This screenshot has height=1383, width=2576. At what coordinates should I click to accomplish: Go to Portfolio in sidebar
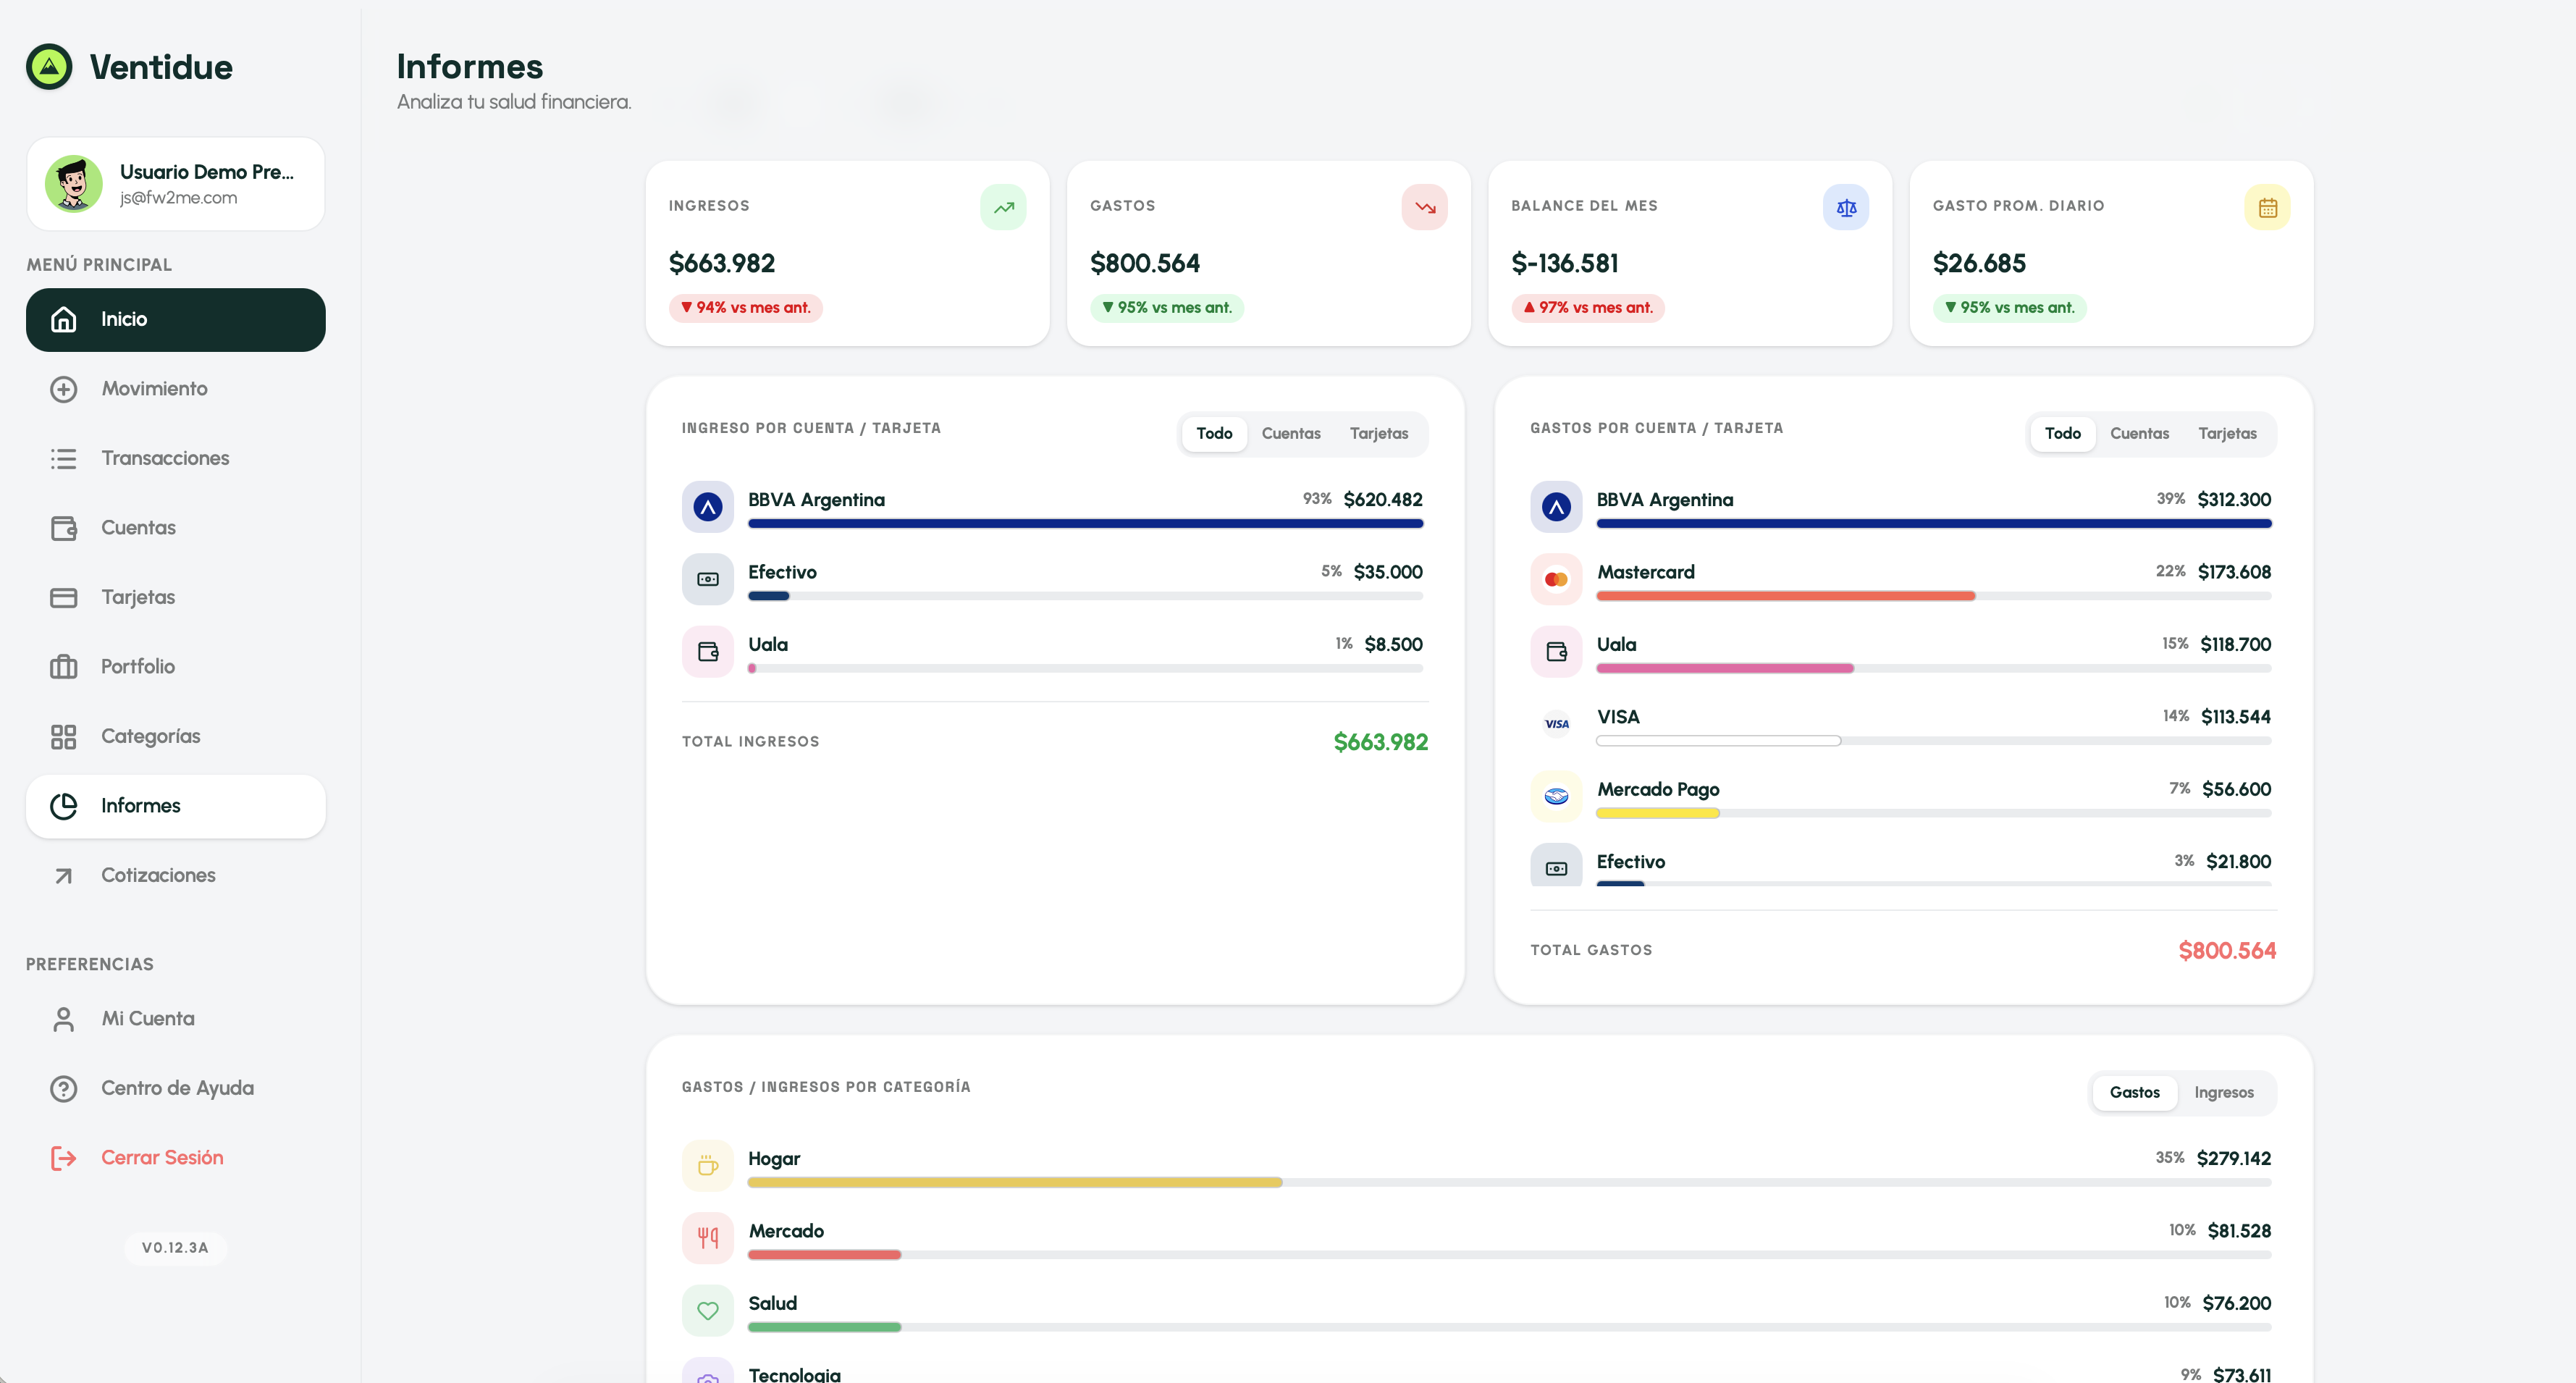point(138,666)
